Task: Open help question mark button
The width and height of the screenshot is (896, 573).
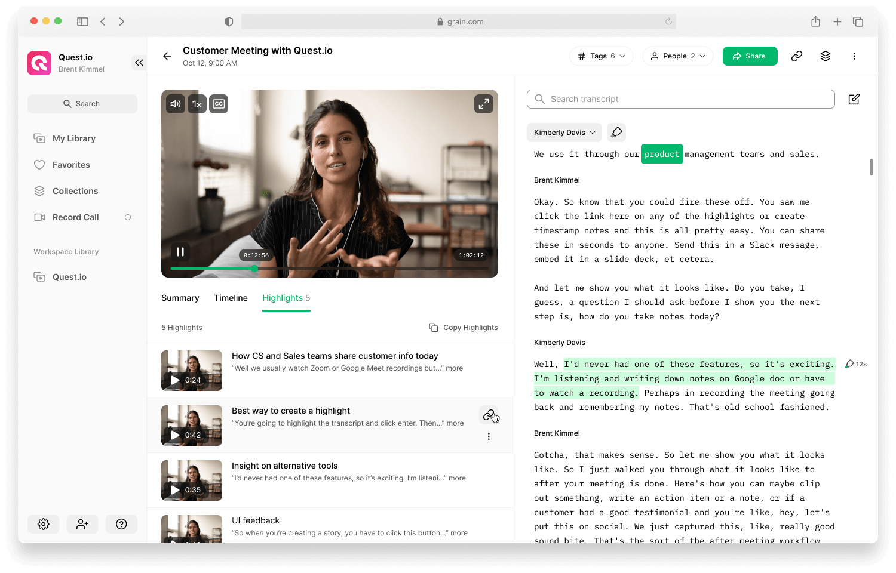Action: tap(122, 524)
